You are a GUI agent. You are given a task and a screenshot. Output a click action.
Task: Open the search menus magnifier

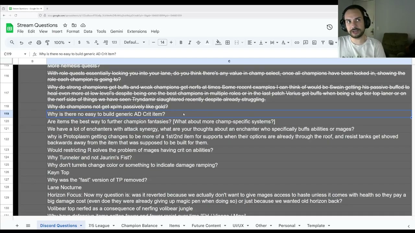tap(12, 42)
